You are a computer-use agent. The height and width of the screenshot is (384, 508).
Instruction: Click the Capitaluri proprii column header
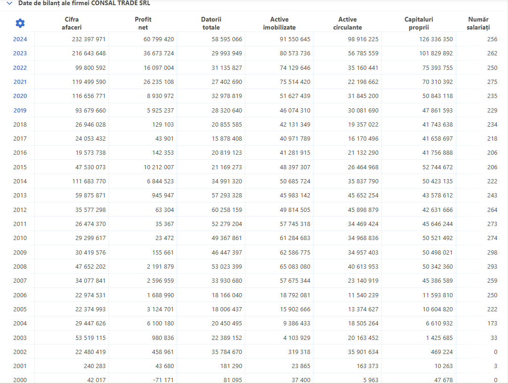[418, 23]
